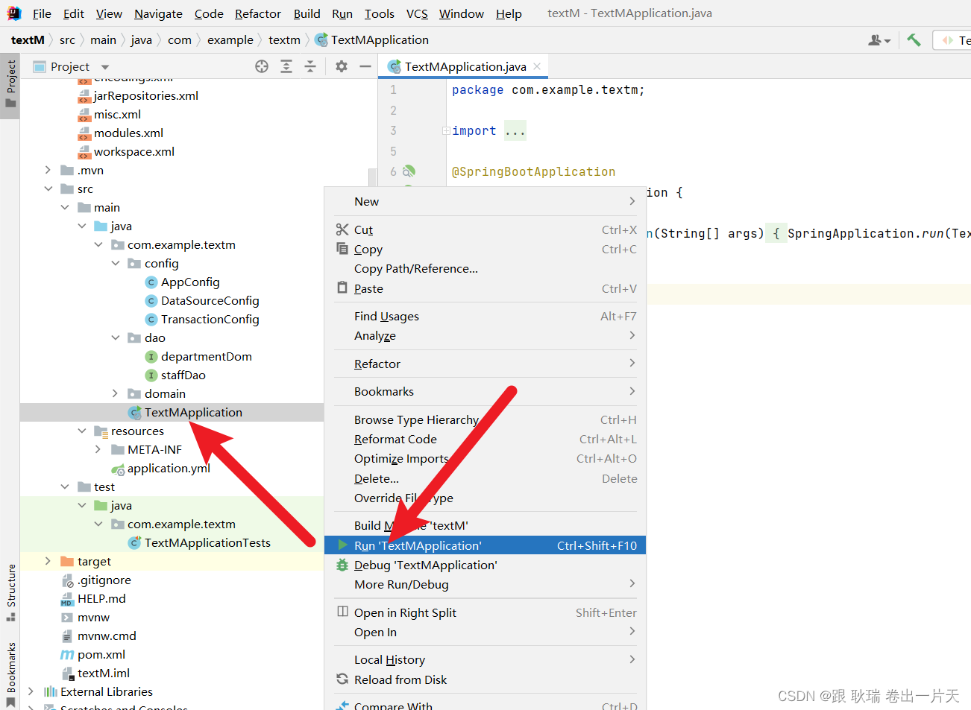The width and height of the screenshot is (971, 710).
Task: Click Debug 'TextMApplication' in context menu
Action: coord(485,565)
